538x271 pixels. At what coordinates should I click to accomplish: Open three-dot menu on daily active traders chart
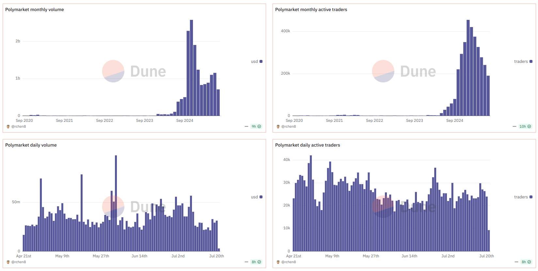pos(516,262)
